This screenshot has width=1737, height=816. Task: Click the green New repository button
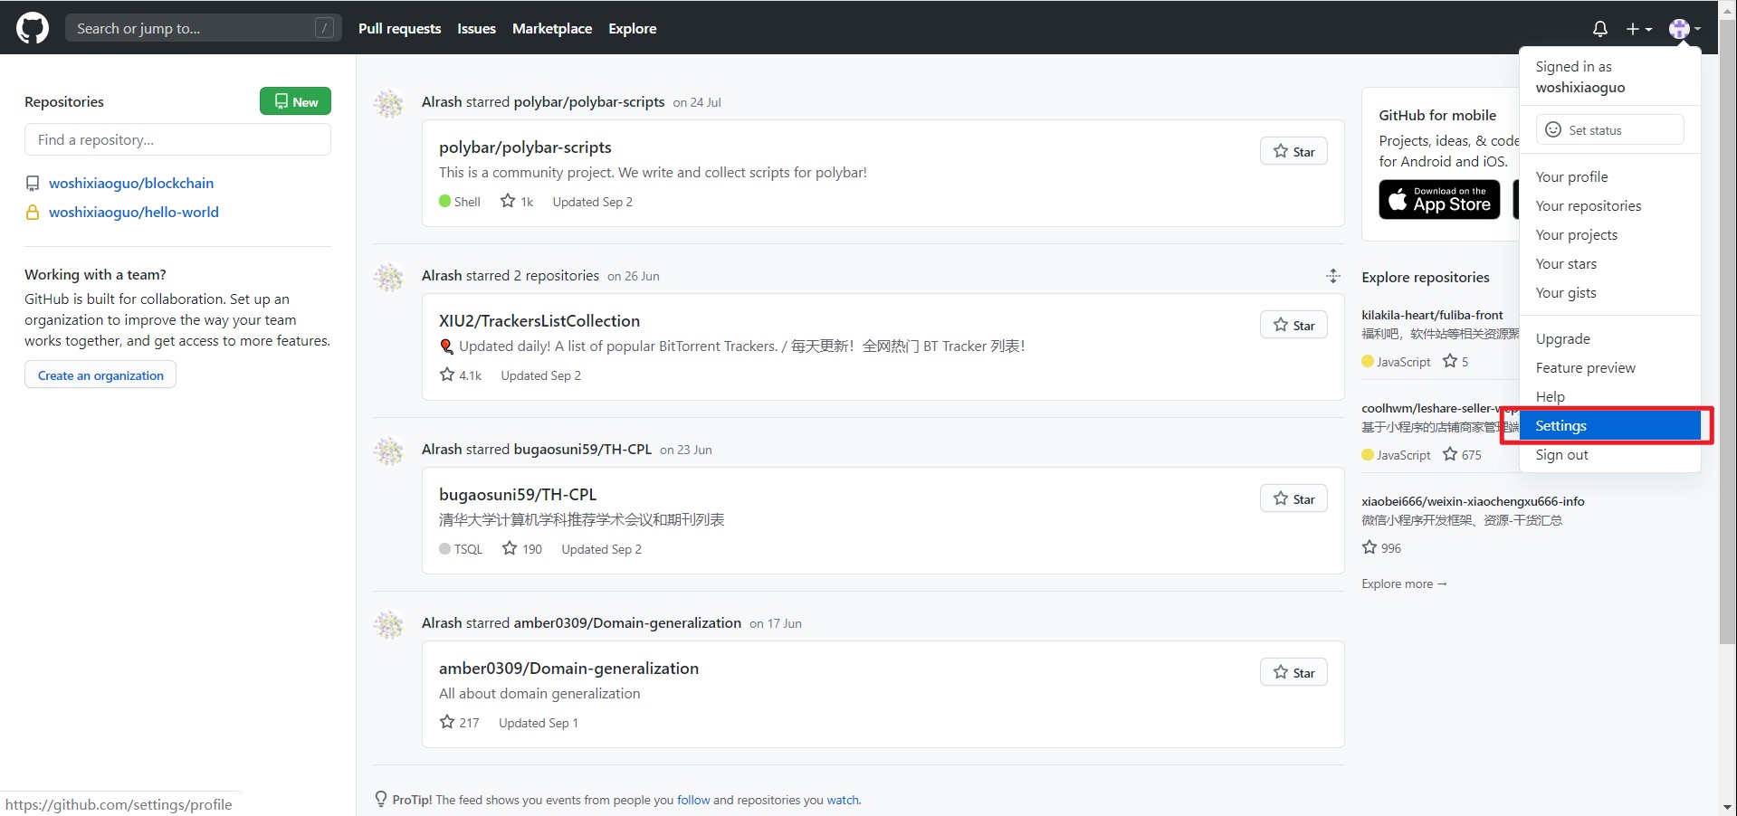pos(295,101)
